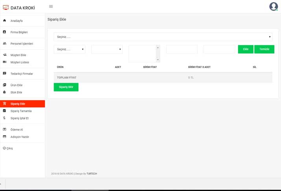Open Sipariş Tamamla in the sidebar
The image size is (281, 191).
point(21,111)
